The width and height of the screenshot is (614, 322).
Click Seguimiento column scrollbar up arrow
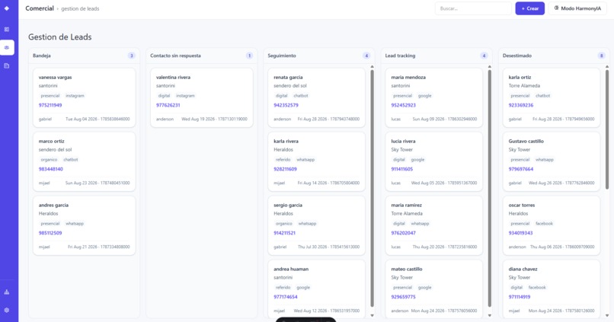pyautogui.click(x=372, y=67)
